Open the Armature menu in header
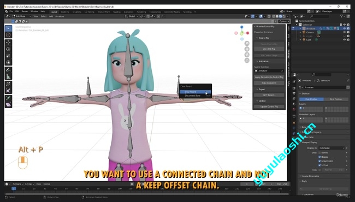 [60, 16]
